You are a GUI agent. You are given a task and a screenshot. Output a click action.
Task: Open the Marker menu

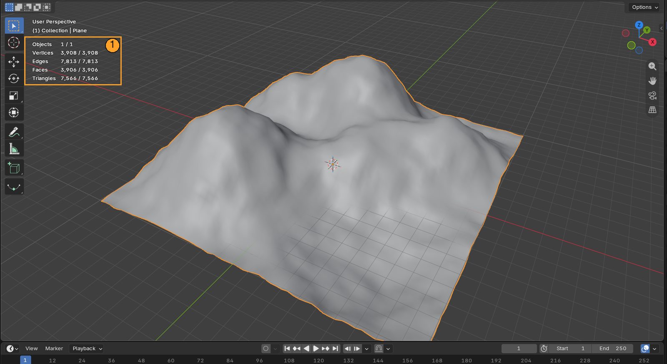pos(54,349)
